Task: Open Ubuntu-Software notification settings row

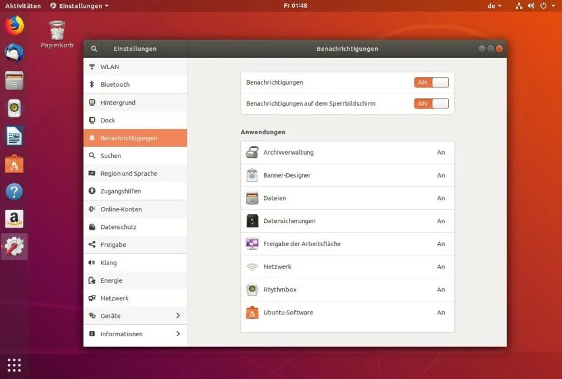Action: click(347, 313)
